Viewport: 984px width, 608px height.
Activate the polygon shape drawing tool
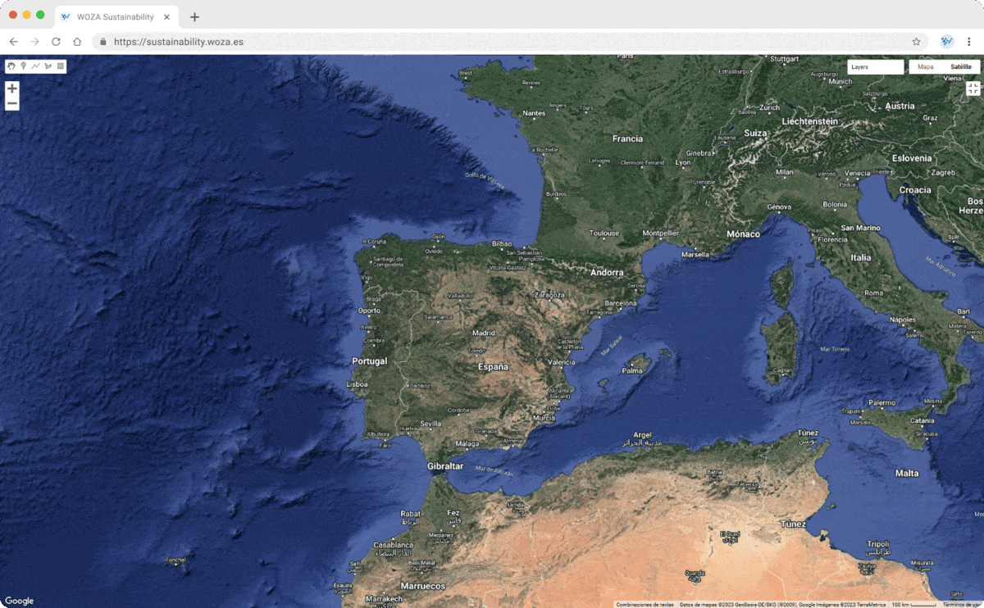coord(48,66)
